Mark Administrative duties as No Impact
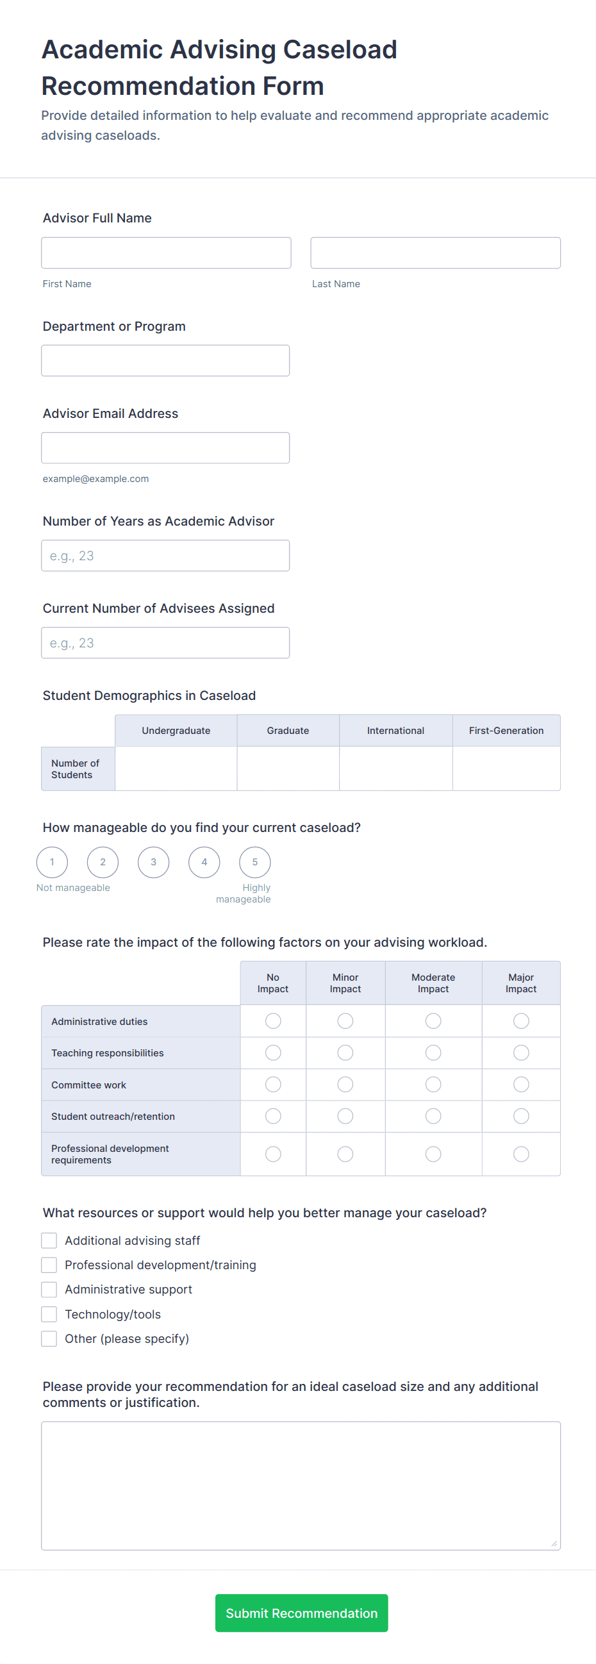The width and height of the screenshot is (596, 1664). point(273,1020)
